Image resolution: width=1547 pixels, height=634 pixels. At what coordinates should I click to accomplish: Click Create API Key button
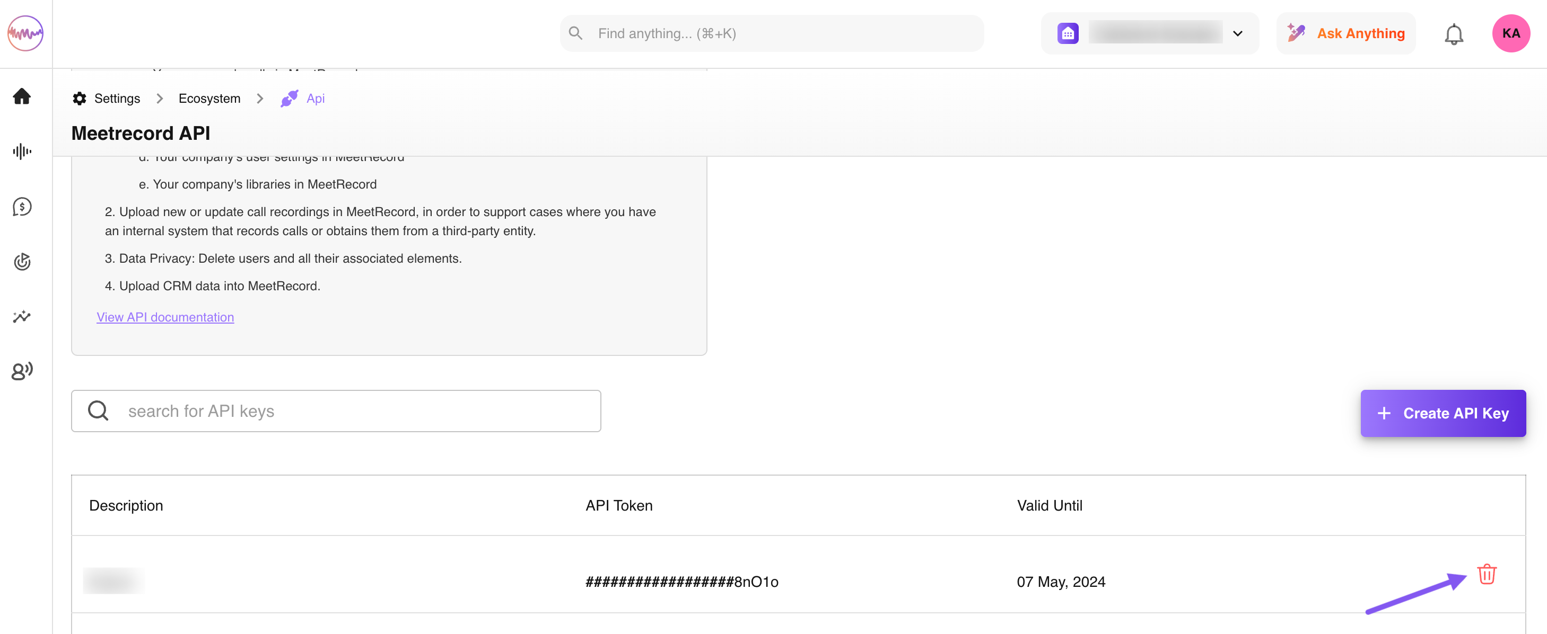1443,413
